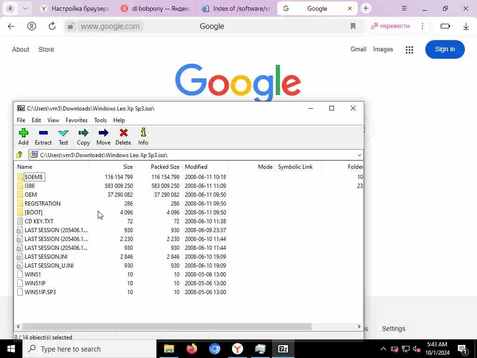Select the WIN51IP.SP3 file icon
The height and width of the screenshot is (358, 477).
click(20, 292)
